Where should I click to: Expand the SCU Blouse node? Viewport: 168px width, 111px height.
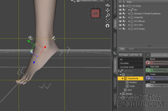coord(129,21)
